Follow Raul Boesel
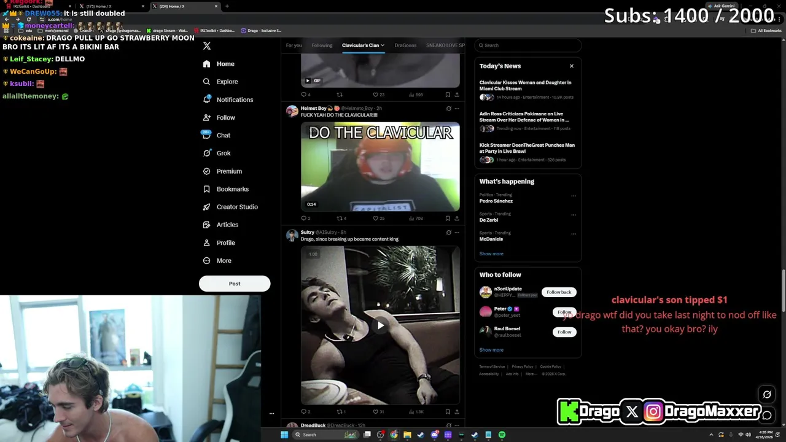 click(564, 332)
